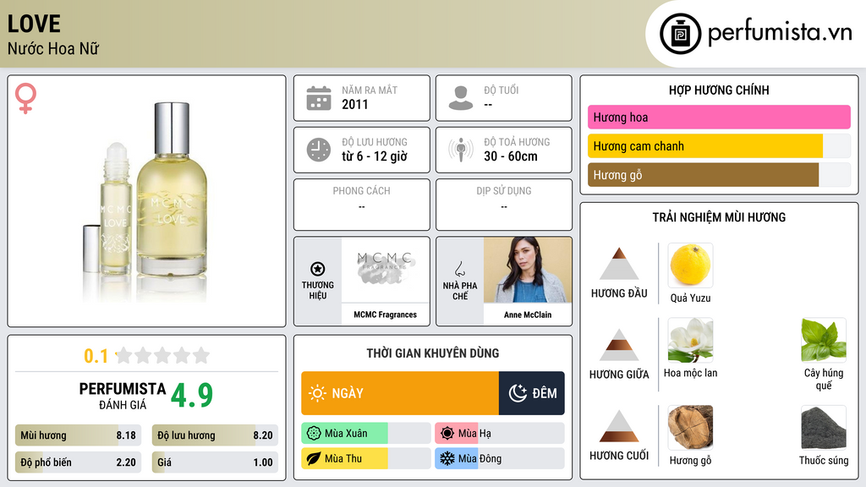Click the calendar icon for Năm ra mắt
Screen dimensions: 866x487
[x=319, y=98]
